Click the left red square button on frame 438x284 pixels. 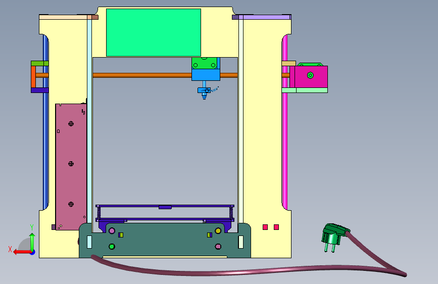pos(265,227)
